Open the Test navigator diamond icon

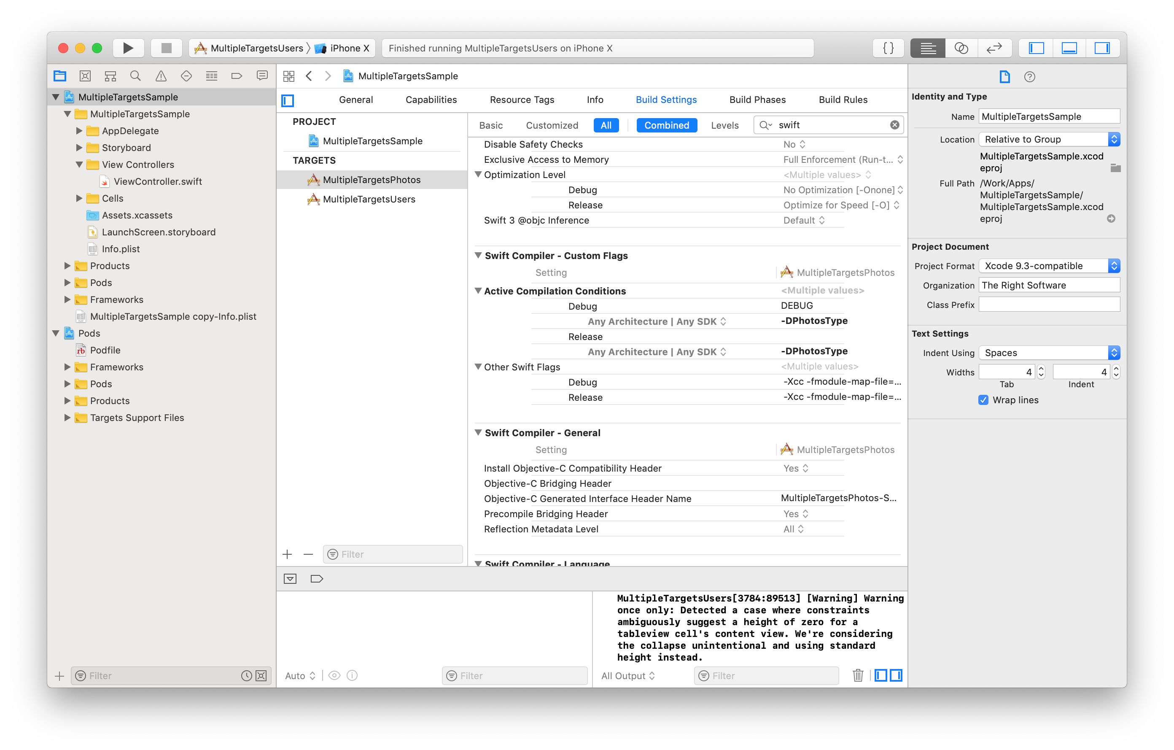pyautogui.click(x=186, y=76)
